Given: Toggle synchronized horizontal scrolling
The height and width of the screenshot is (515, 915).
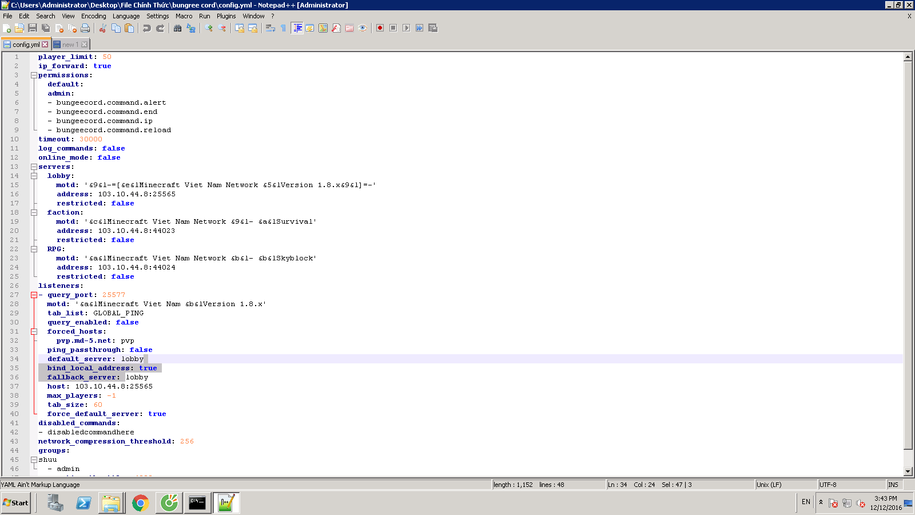Looking at the screenshot, I should pyautogui.click(x=253, y=28).
